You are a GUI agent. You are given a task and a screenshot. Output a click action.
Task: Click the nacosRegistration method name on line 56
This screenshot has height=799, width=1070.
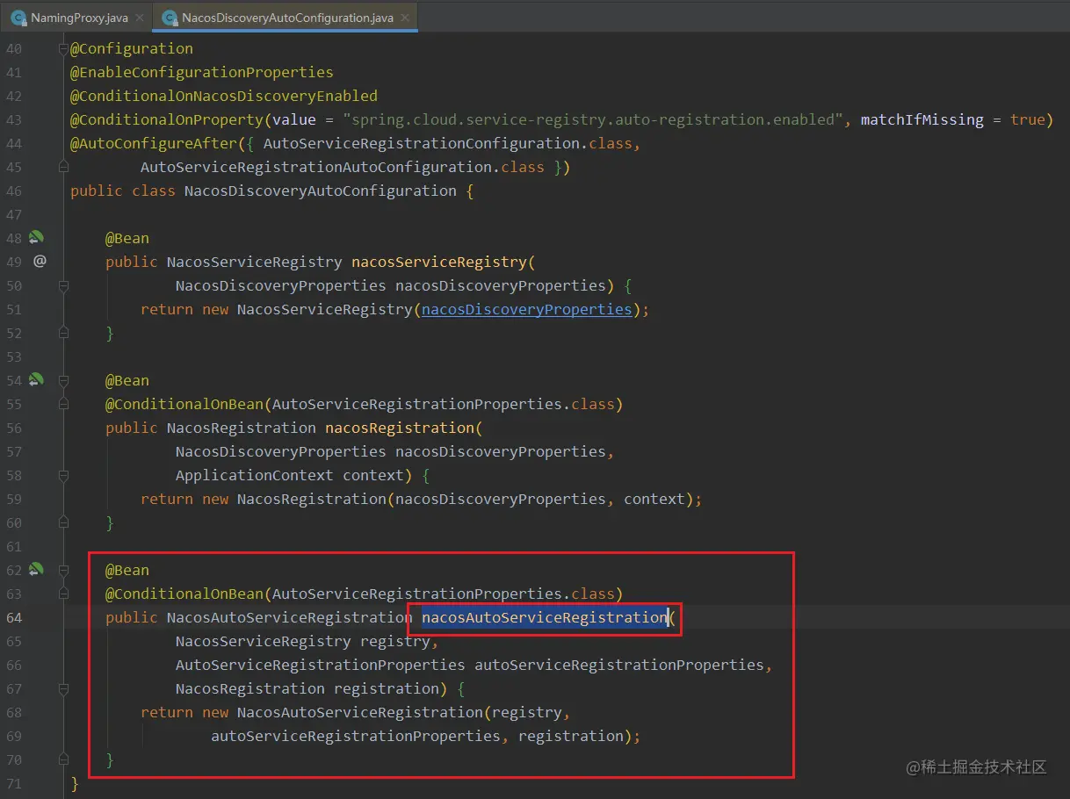pos(400,428)
